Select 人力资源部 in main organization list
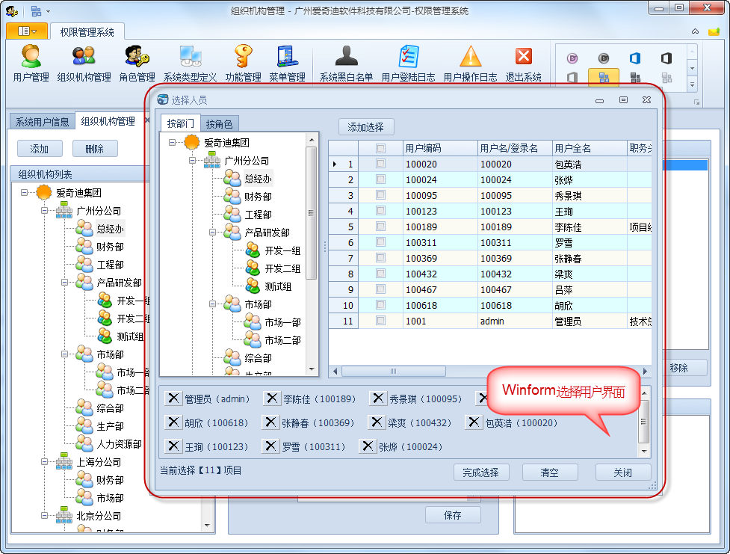This screenshot has height=554, width=730. pos(120,443)
